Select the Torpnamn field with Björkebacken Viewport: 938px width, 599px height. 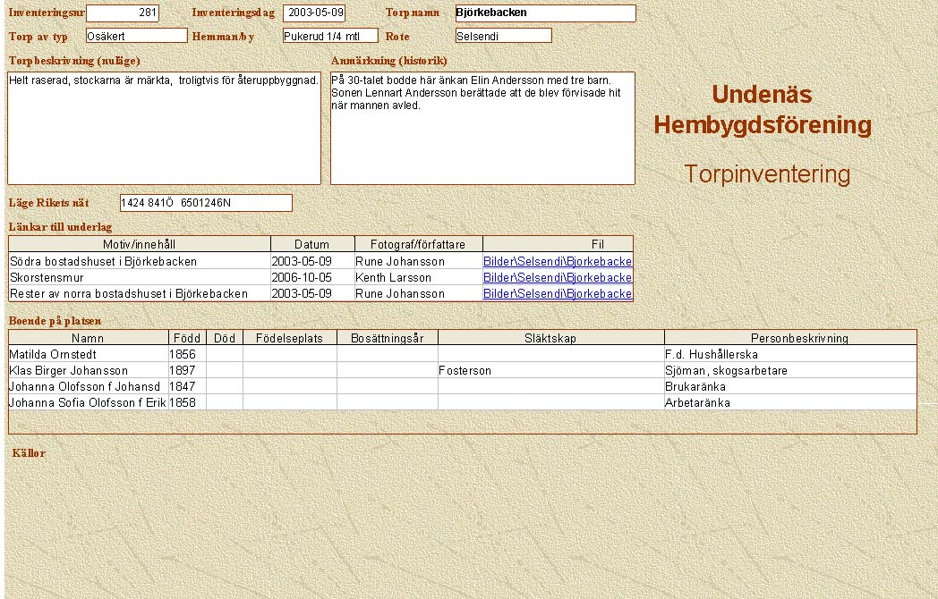[x=545, y=13]
